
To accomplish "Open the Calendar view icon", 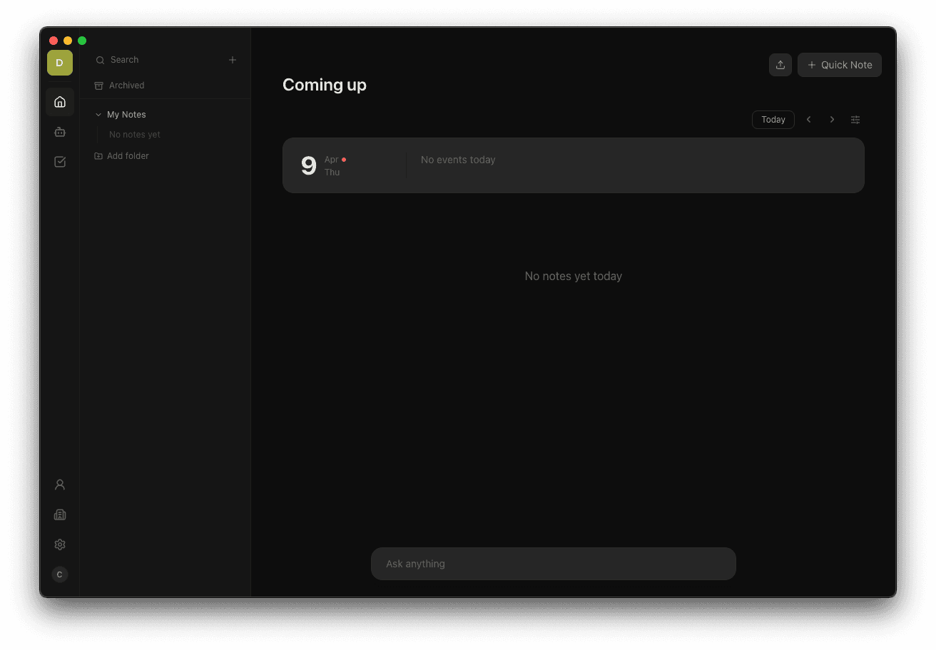I will 59,131.
